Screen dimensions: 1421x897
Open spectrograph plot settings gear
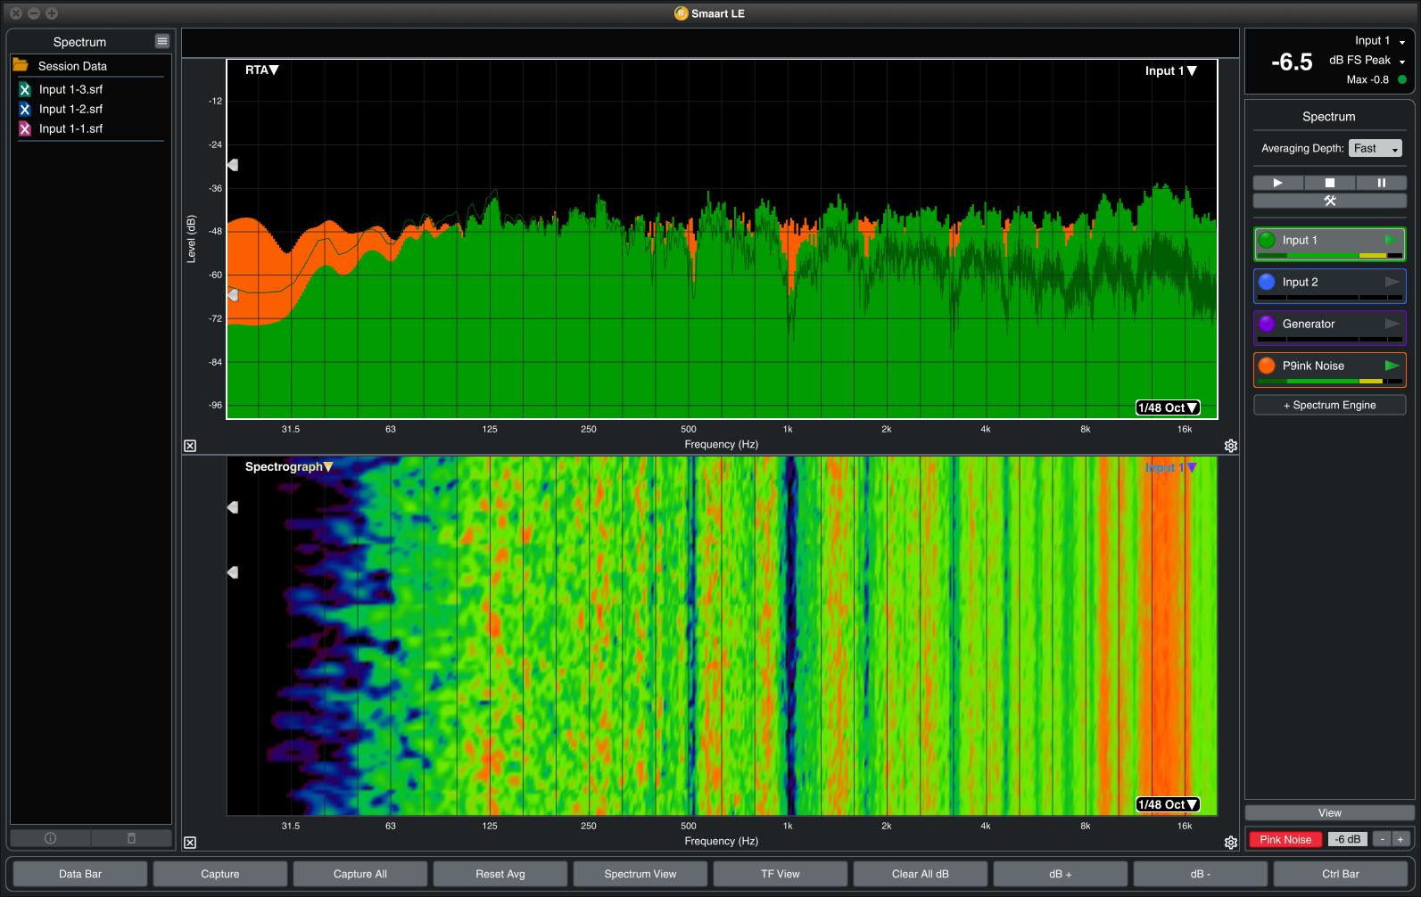[1231, 843]
